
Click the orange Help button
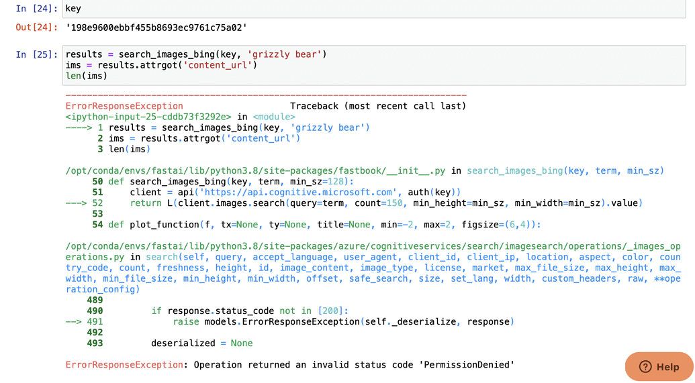pos(659,367)
